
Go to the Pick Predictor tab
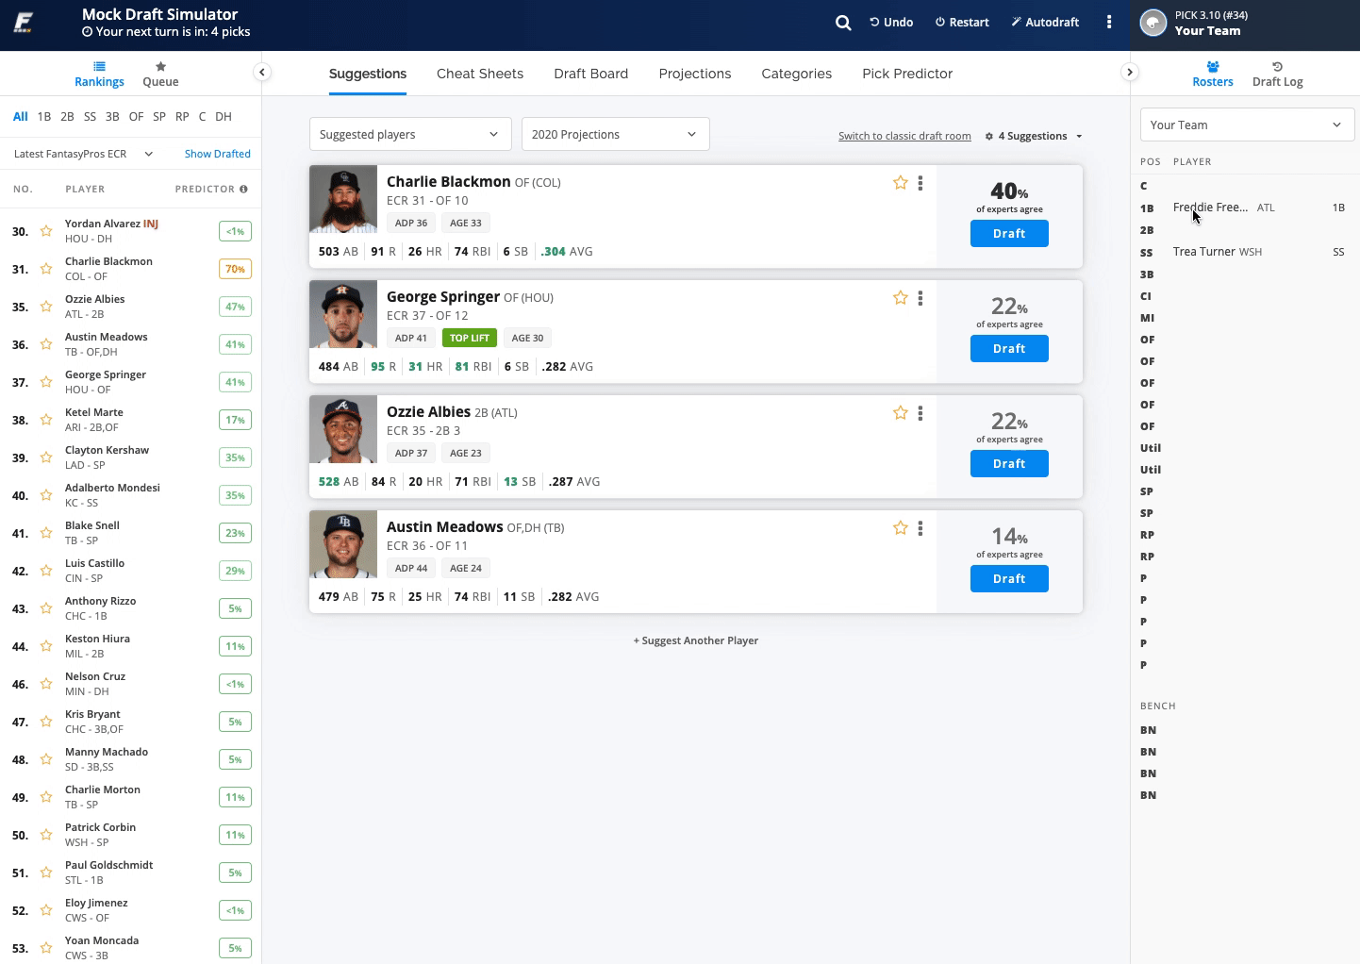[907, 74]
